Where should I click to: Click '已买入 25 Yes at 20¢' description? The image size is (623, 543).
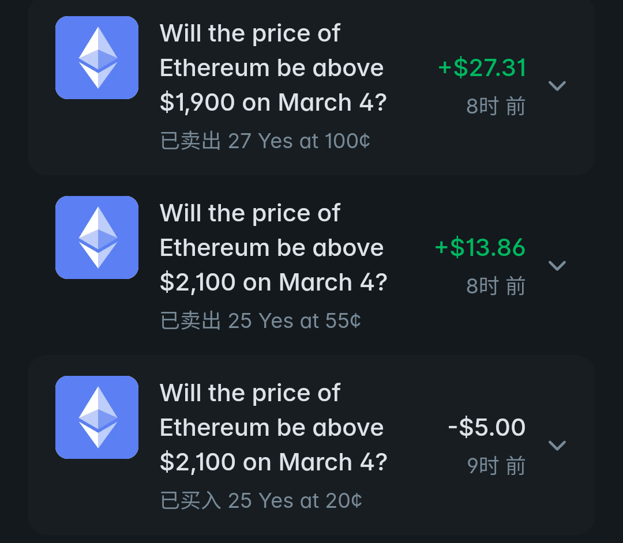tap(261, 500)
